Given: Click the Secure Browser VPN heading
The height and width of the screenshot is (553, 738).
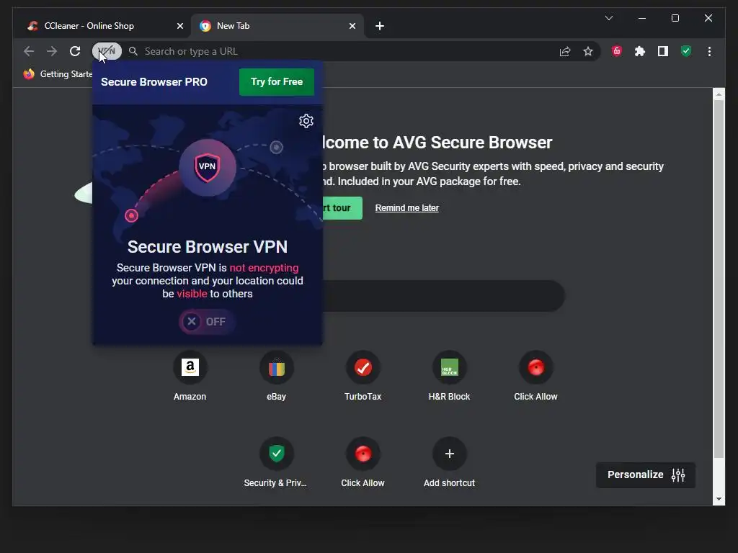Looking at the screenshot, I should 208,247.
